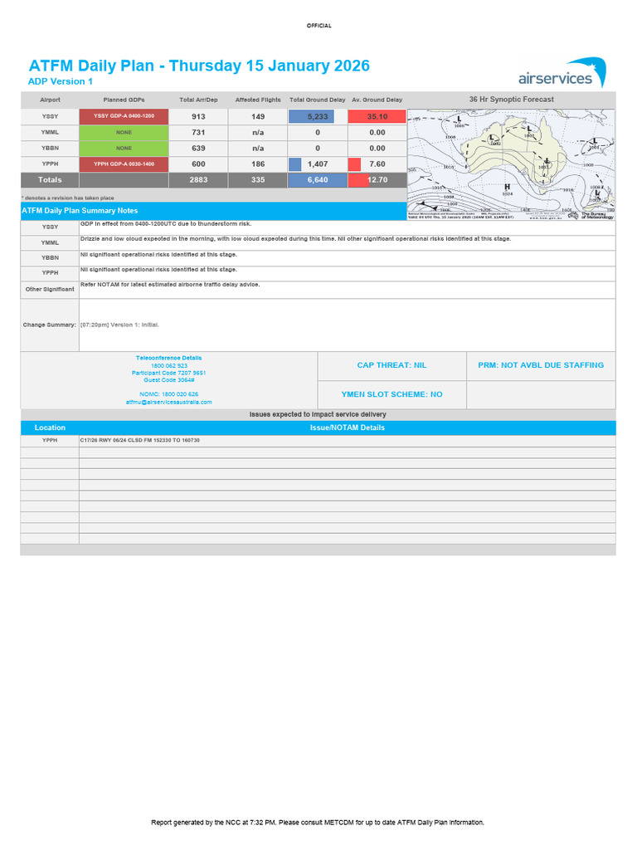Click the atfmu@airservicesaustralia.com email link
The width and height of the screenshot is (637, 850).
[169, 403]
